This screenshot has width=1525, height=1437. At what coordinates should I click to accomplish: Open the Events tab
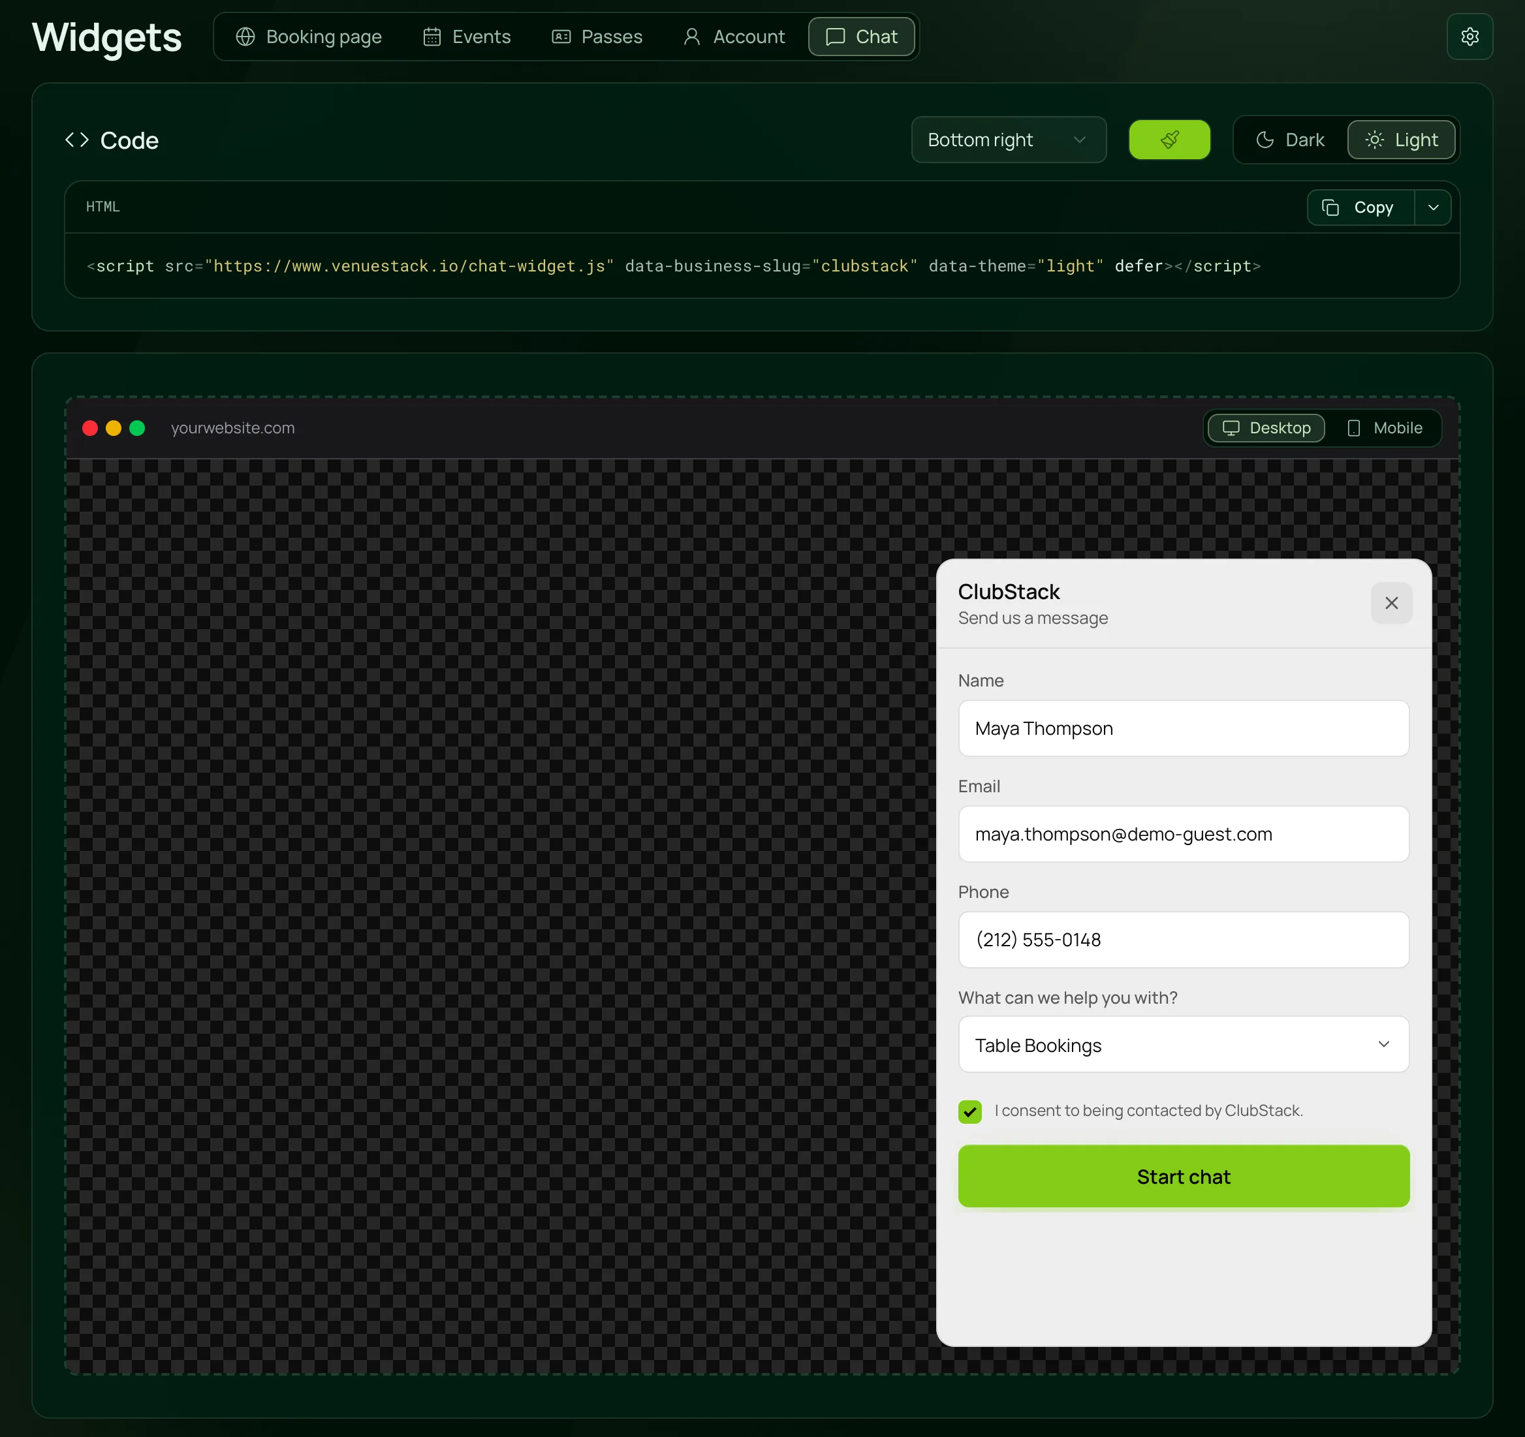pyautogui.click(x=466, y=37)
